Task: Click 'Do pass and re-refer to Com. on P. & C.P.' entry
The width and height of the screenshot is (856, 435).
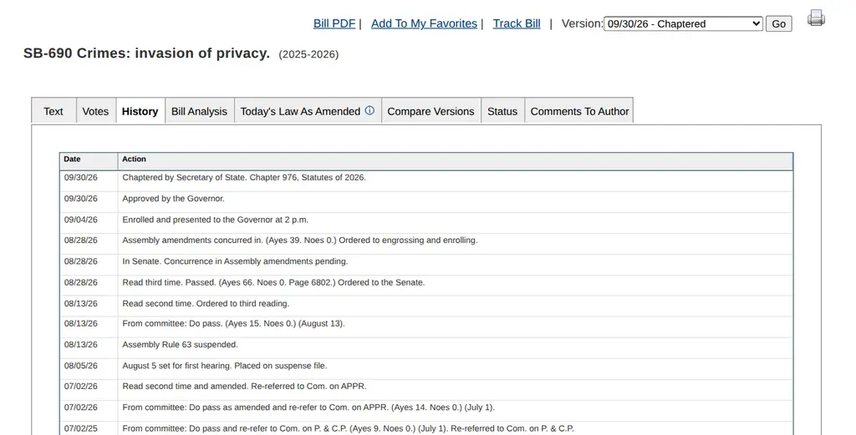Action: (349, 429)
